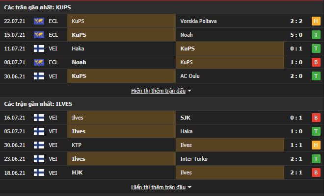Click the 'Hiển thị thêm trận đấu' link under KuPS

tap(158, 91)
